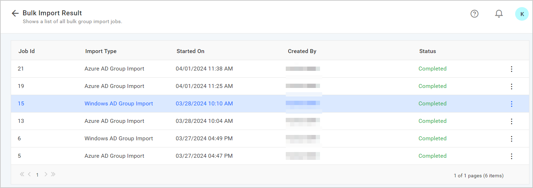Sort by the Started On column header
The image size is (533, 188).
[x=191, y=51]
